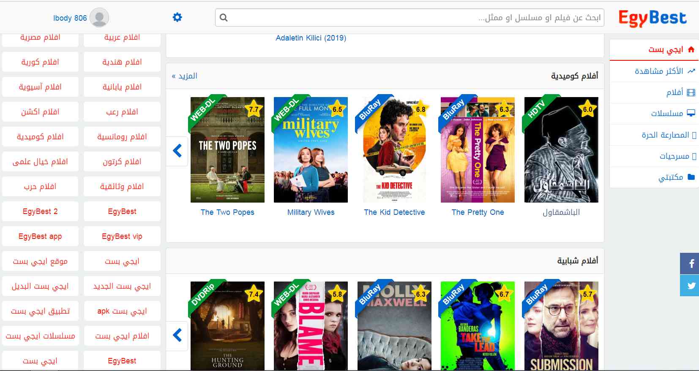Open الأكثر مشاهدة menu item
699x371 pixels.
[654, 71]
